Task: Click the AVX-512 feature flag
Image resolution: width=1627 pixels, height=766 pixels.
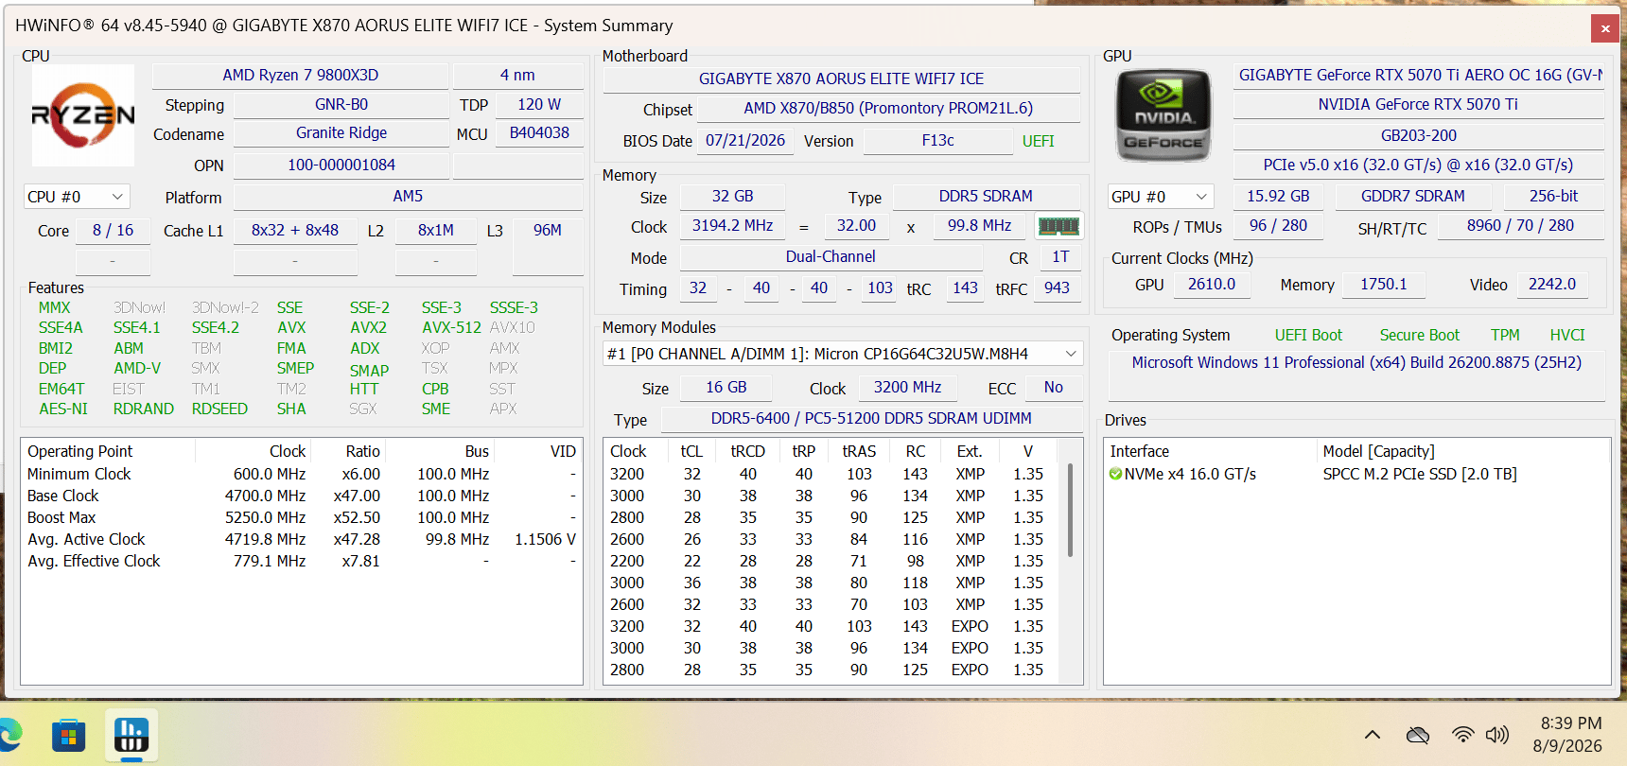Action: pos(451,328)
